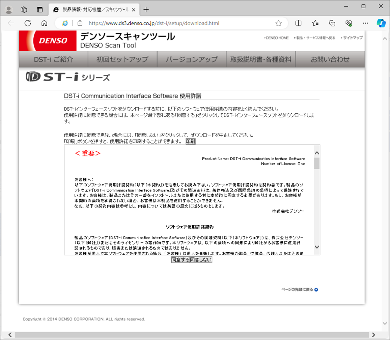Click the 株式会社デンソー signature text
390x340 pixels.
pyautogui.click(x=288, y=211)
